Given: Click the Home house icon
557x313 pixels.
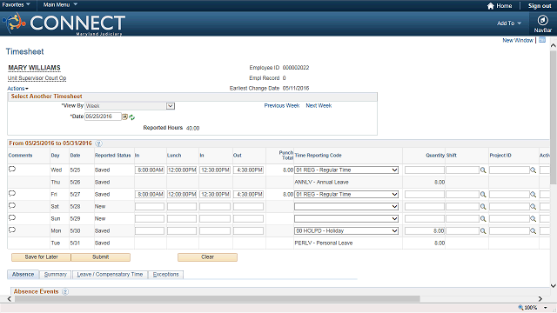Looking at the screenshot, I should point(491,6).
